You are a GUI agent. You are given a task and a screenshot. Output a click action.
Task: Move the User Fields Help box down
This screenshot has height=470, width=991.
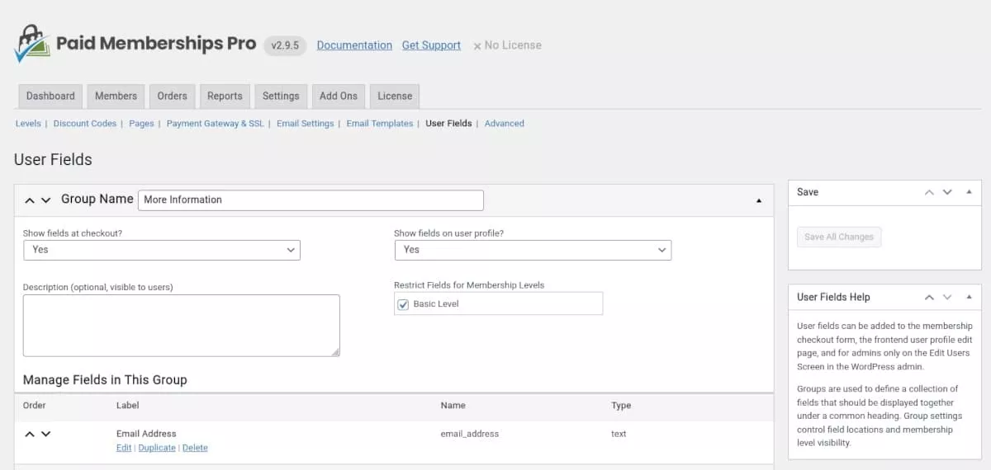[x=947, y=297]
